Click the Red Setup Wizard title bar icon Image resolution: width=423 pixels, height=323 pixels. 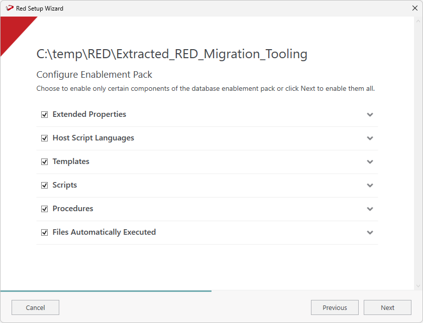pyautogui.click(x=9, y=8)
